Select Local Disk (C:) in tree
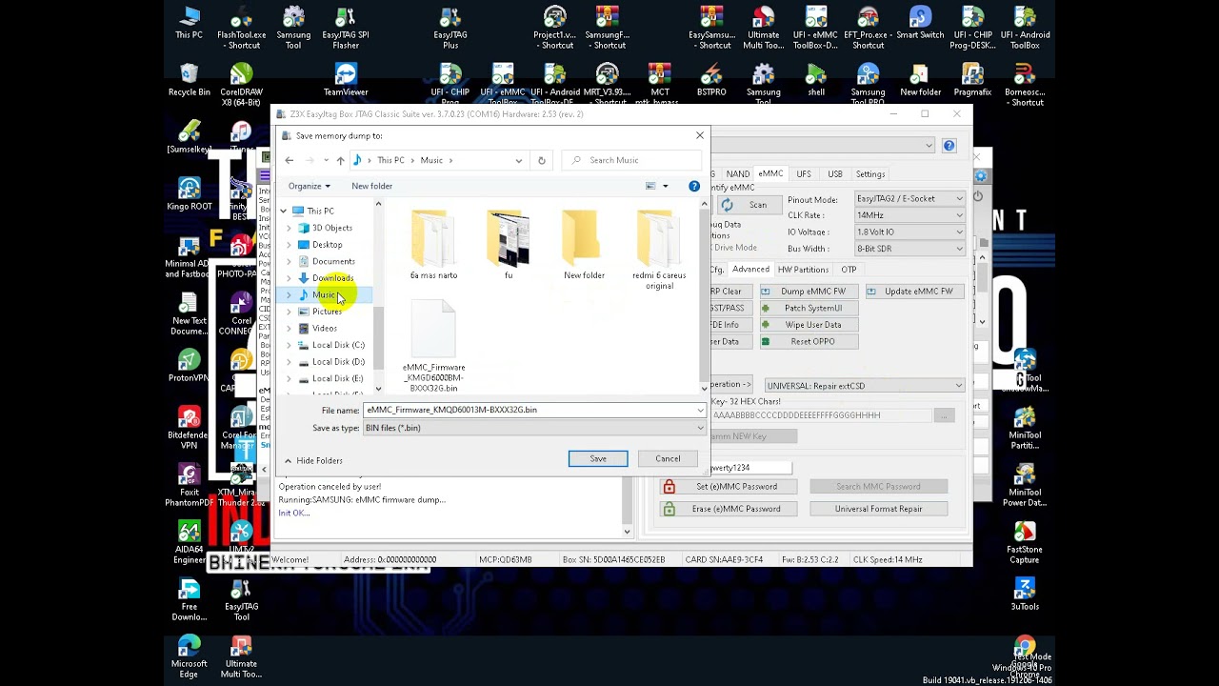The height and width of the screenshot is (686, 1219). coord(338,345)
